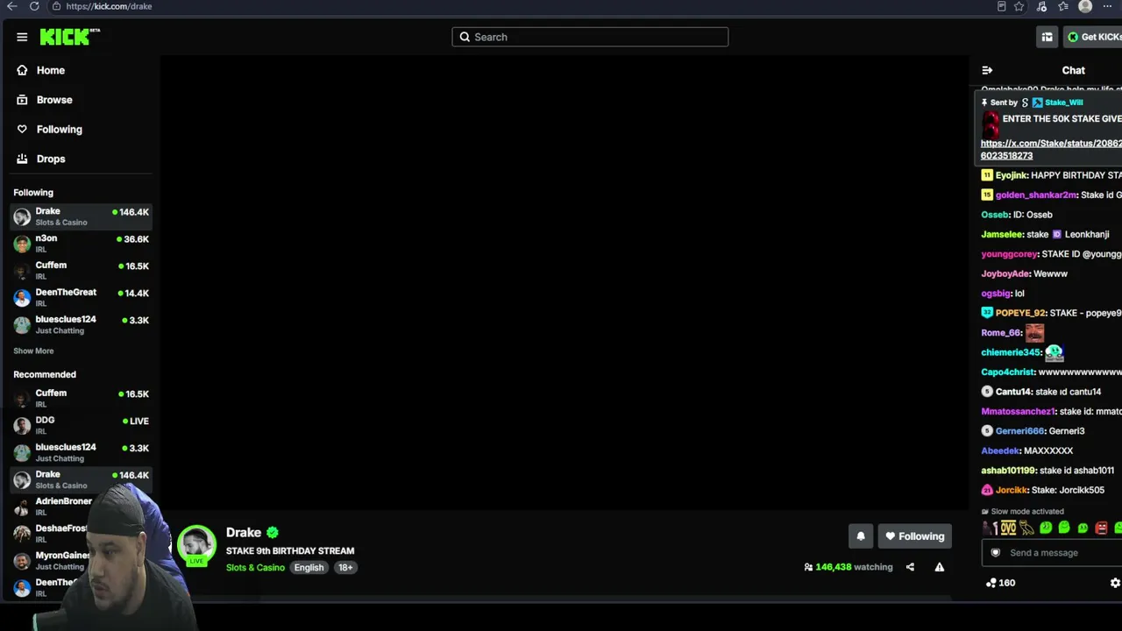Report the stream using the warning icon
The width and height of the screenshot is (1122, 631).
940,567
